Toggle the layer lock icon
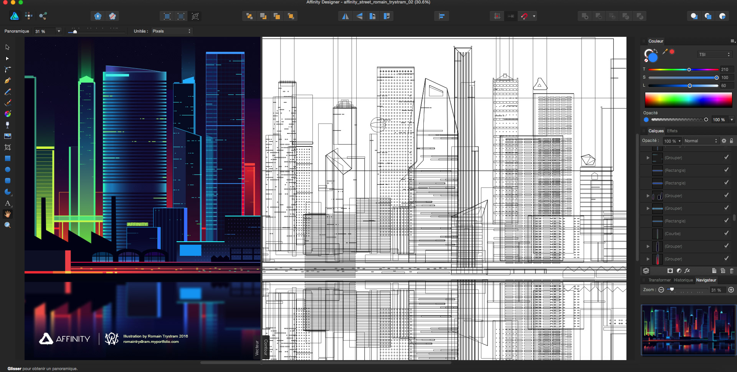The width and height of the screenshot is (737, 372). 731,141
